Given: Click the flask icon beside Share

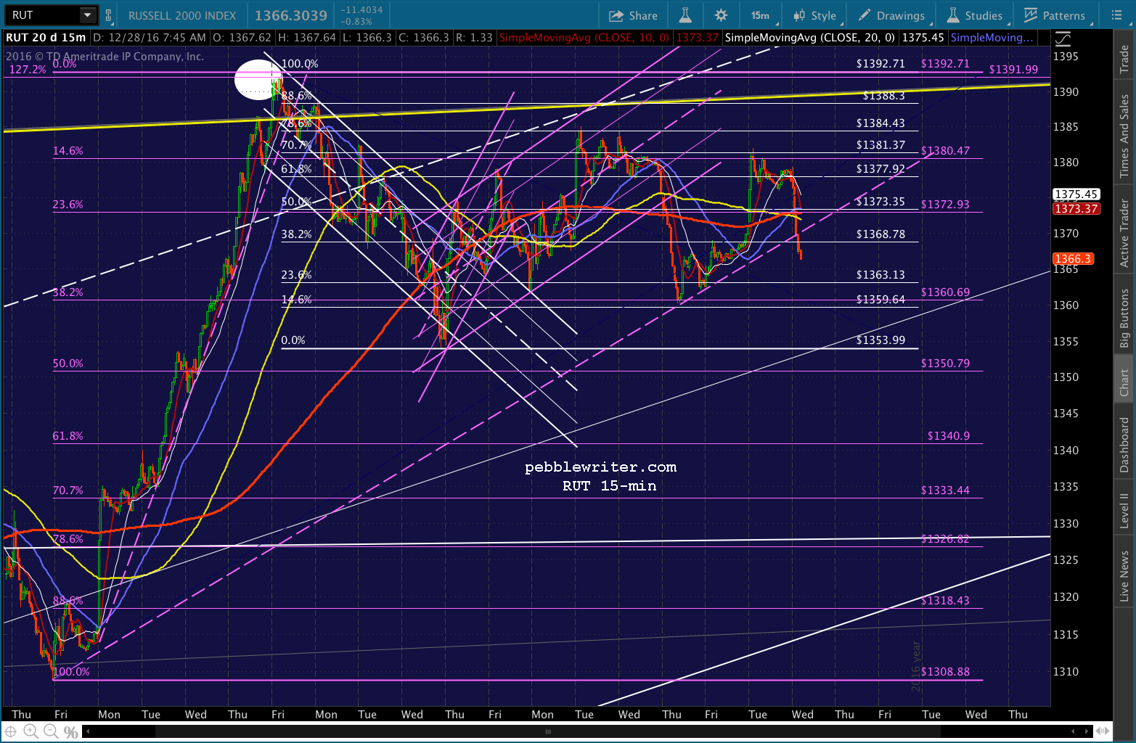Looking at the screenshot, I should [685, 15].
